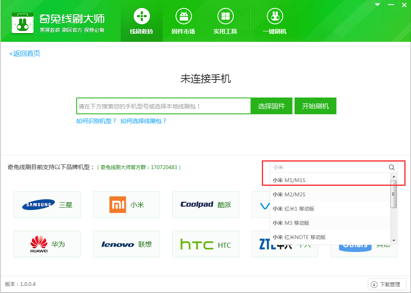Image resolution: width=411 pixels, height=293 pixels.
Task: Select the HTC brand tile
Action: (205, 244)
